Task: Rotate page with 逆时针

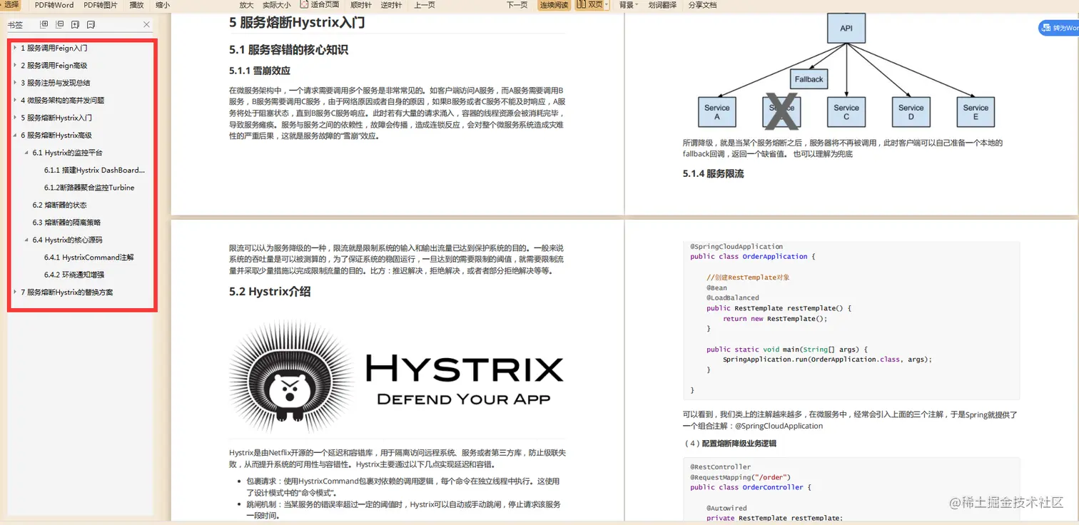Action: coord(391,5)
